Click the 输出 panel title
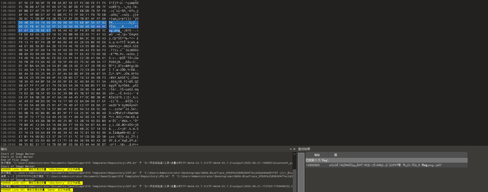This screenshot has width=488, height=192. pos(4,149)
